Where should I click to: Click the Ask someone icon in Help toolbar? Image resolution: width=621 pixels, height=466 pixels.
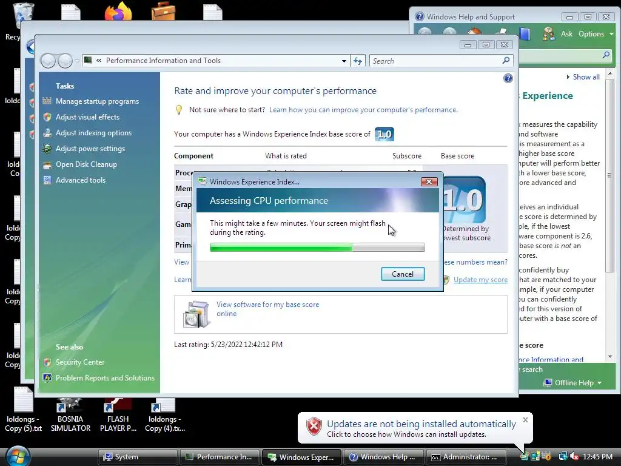549,34
